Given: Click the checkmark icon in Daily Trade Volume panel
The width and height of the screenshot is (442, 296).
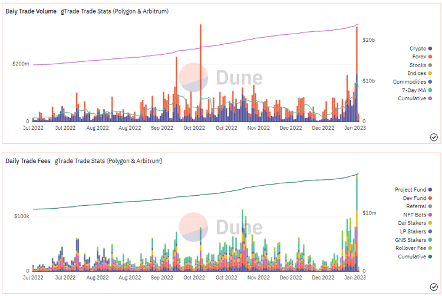Looking at the screenshot, I should click(x=433, y=137).
